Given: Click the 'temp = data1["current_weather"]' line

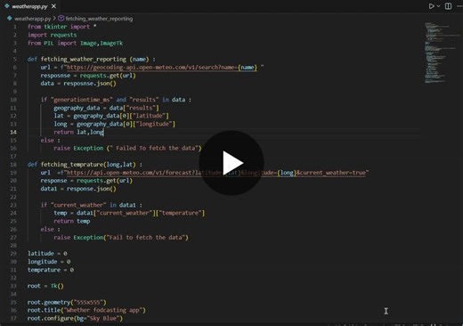Looking at the screenshot, I should 129,213.
